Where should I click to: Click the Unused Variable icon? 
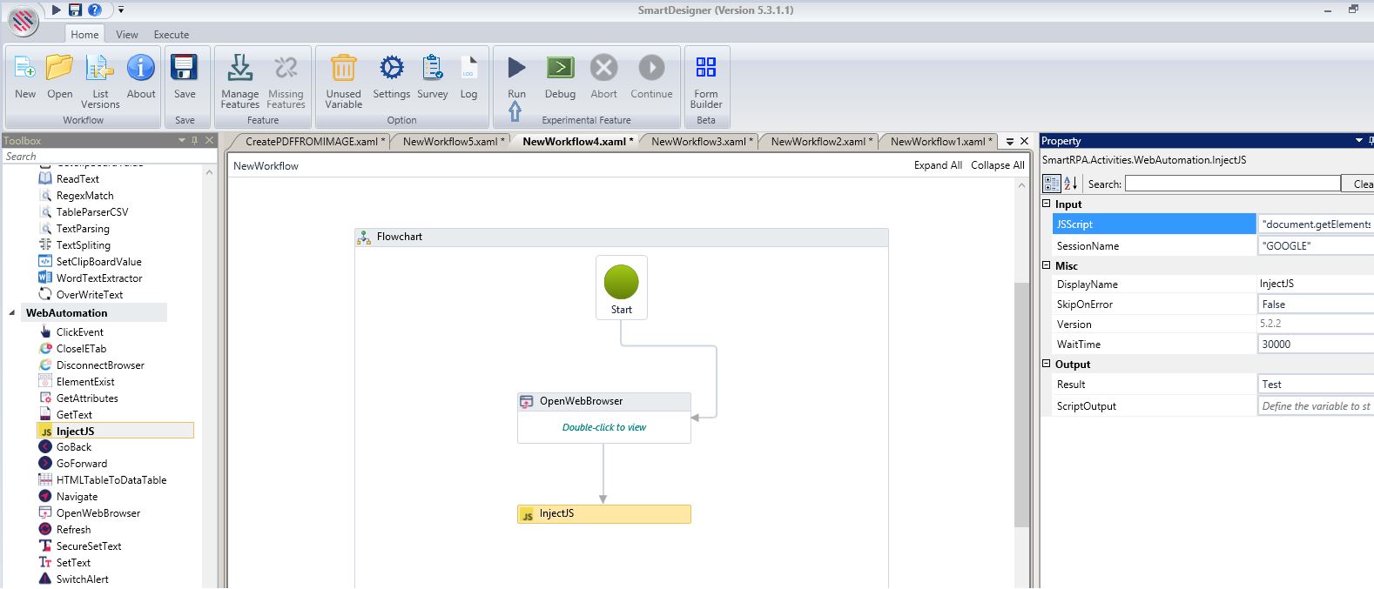click(x=343, y=69)
